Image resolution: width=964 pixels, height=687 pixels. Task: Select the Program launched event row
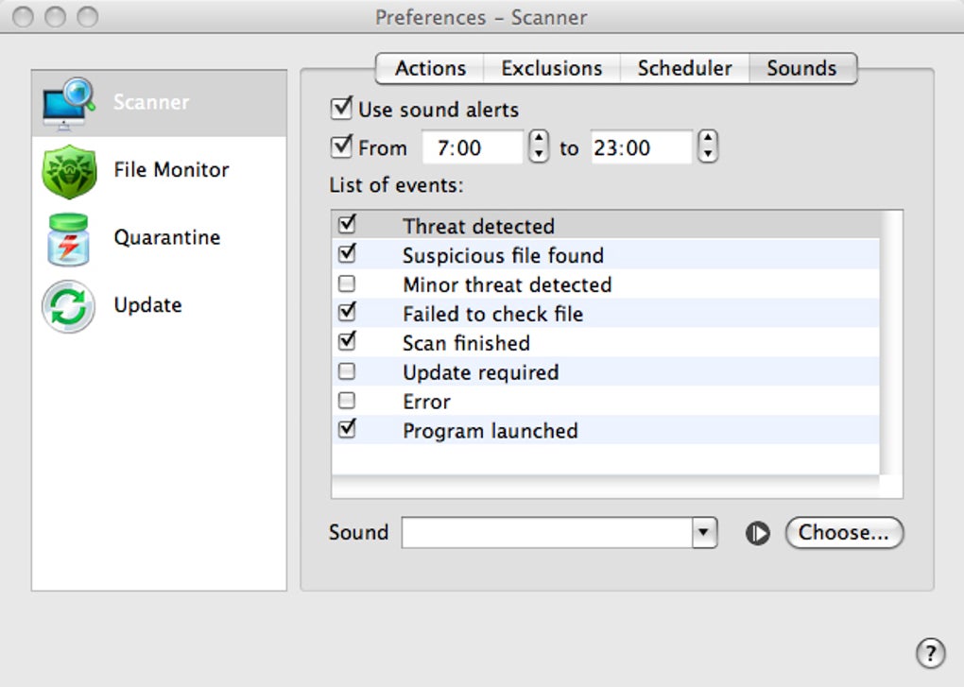coord(490,431)
